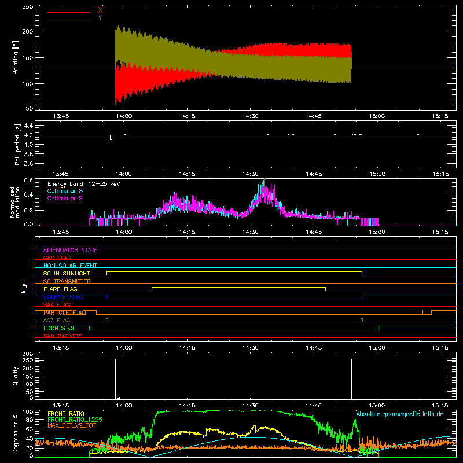This screenshot has height=463, width=463.
Task: Click the FRONTS_OFF flag label
Action: point(61,328)
